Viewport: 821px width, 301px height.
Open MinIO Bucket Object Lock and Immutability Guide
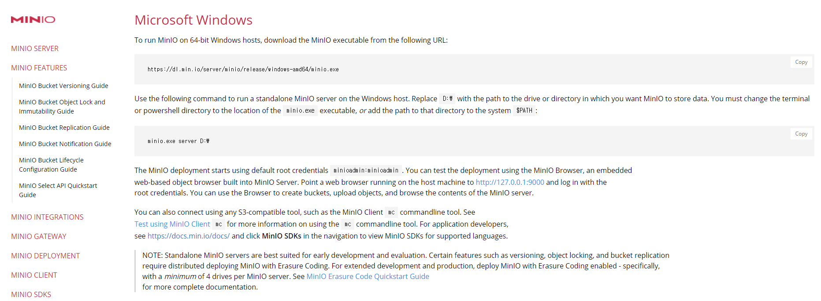(x=62, y=106)
